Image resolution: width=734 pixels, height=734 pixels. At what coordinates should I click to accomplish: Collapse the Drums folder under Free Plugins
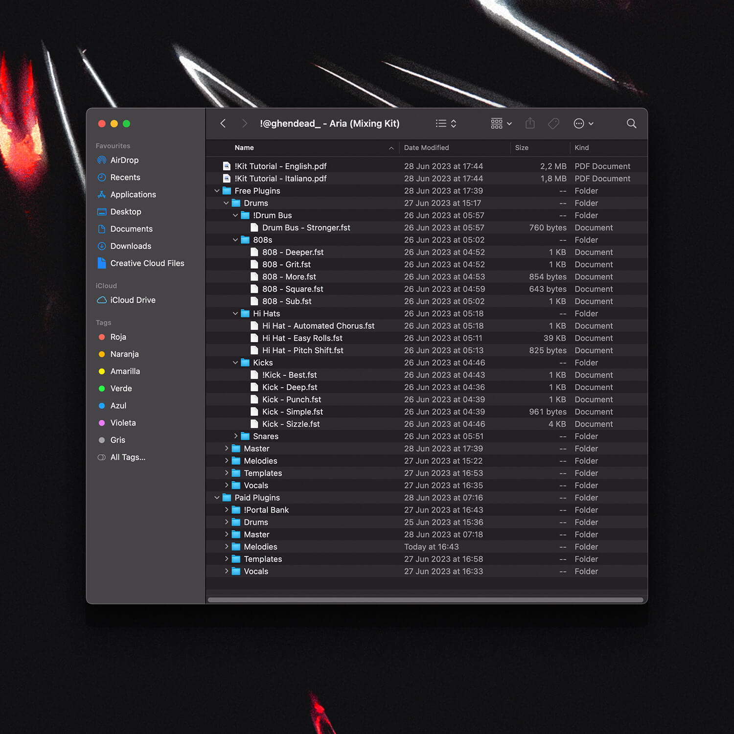point(226,203)
